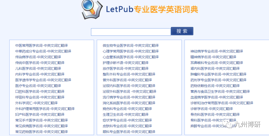The width and height of the screenshot is (269, 136).
Task: Open 药剂学专业医学名词-中英文词汇翻译 link
Action: [218, 80]
